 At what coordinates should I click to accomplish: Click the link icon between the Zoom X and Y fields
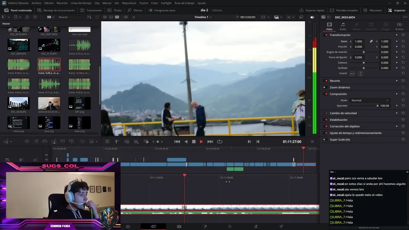[x=371, y=41]
